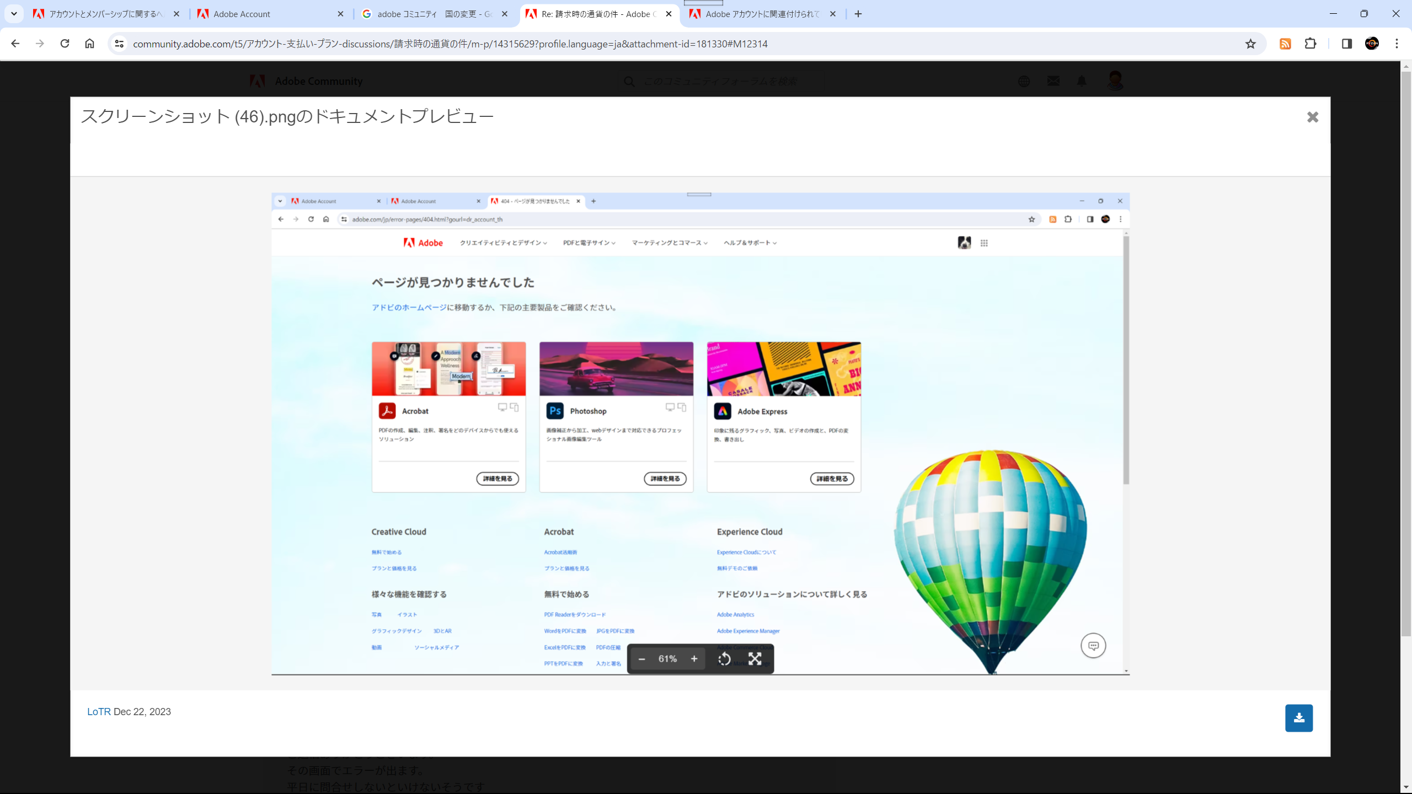
Task: Toggle the browser side panel
Action: 1346,44
